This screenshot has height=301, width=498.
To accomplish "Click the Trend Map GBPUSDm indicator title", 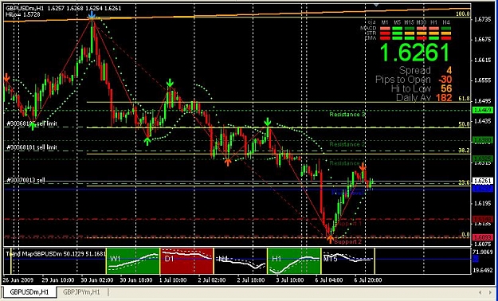I will pos(56,254).
